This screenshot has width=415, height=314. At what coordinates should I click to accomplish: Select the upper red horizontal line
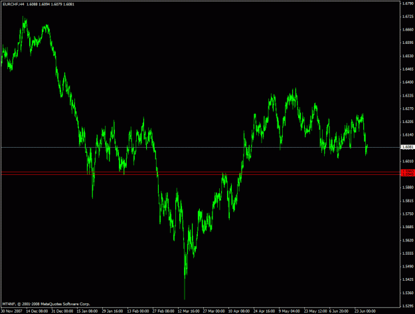click(201, 172)
